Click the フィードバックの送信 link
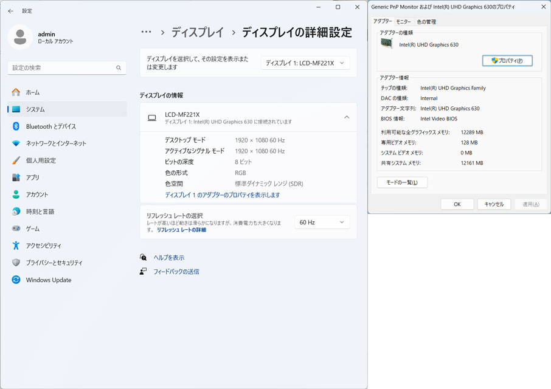 click(x=176, y=271)
